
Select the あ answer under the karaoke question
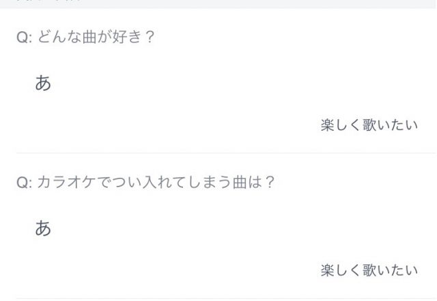click(x=43, y=228)
